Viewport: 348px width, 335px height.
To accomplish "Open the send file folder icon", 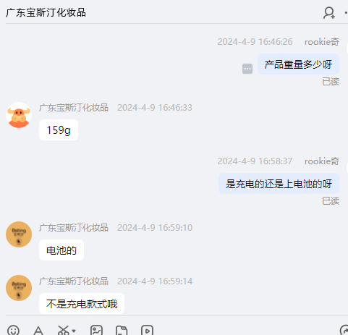I will pyautogui.click(x=122, y=331).
